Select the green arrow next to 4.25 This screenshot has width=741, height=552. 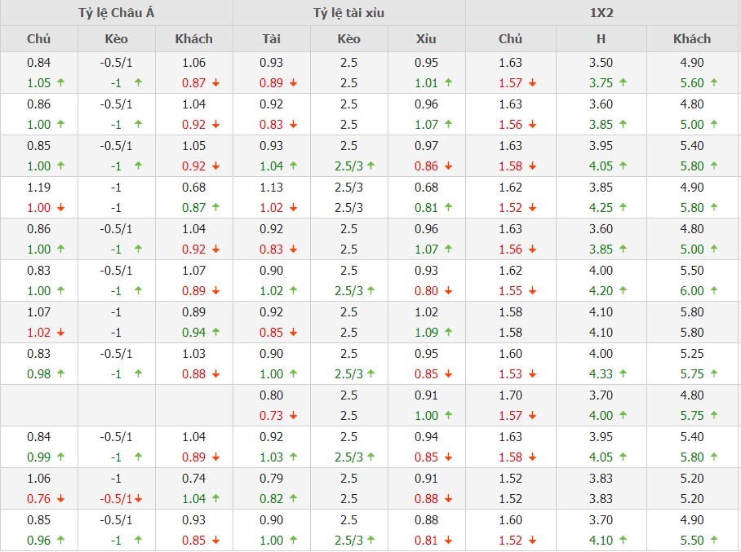[x=623, y=208]
